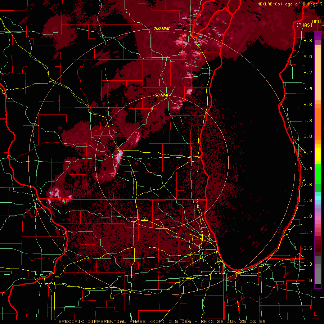This screenshot has height=324, width=324.
Task: Select the 1.0 color scale value
Action: (308, 216)
